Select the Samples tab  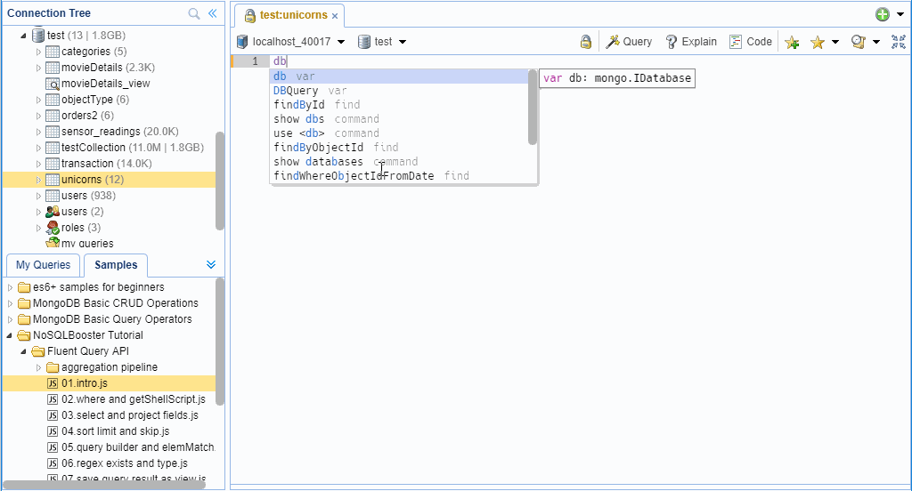[x=116, y=265]
